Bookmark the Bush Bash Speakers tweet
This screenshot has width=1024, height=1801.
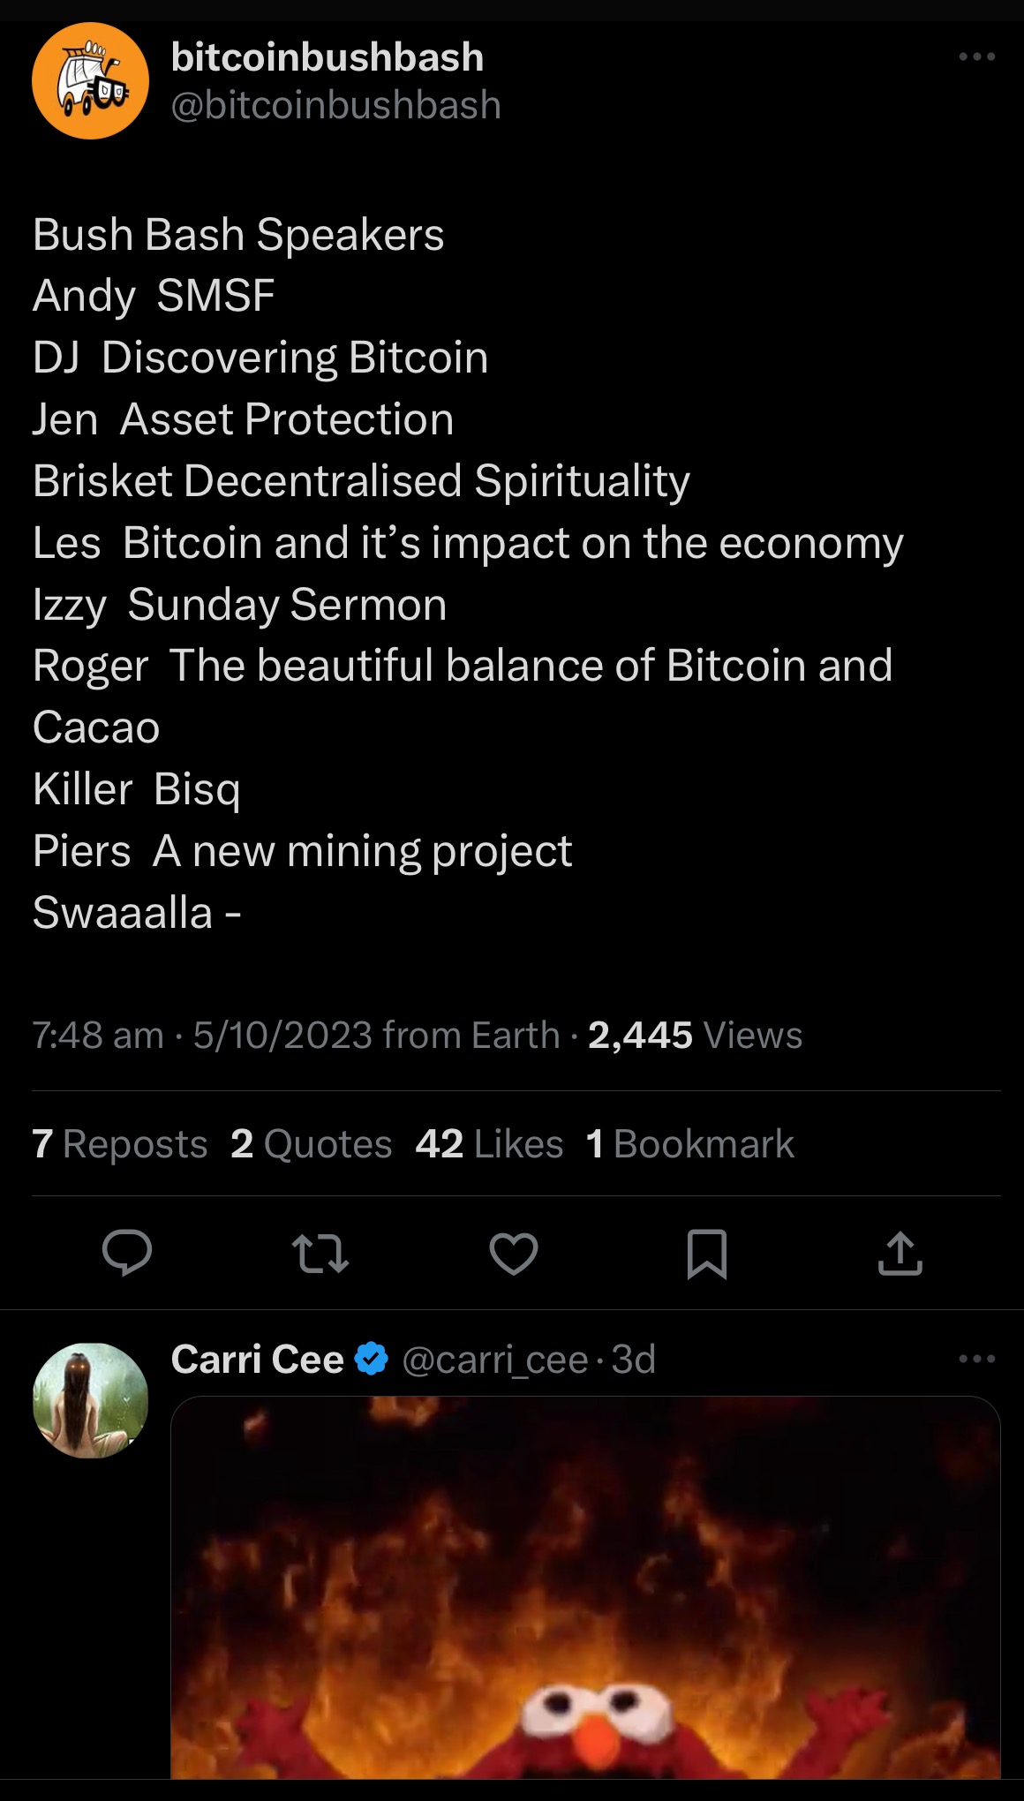[706, 1254]
